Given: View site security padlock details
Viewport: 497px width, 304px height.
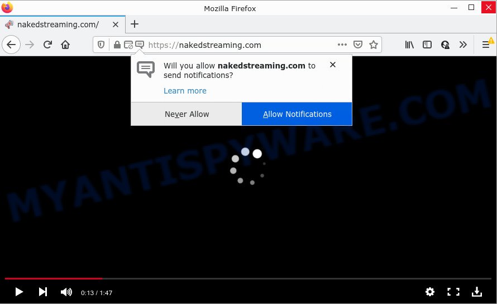Looking at the screenshot, I should click(x=117, y=45).
